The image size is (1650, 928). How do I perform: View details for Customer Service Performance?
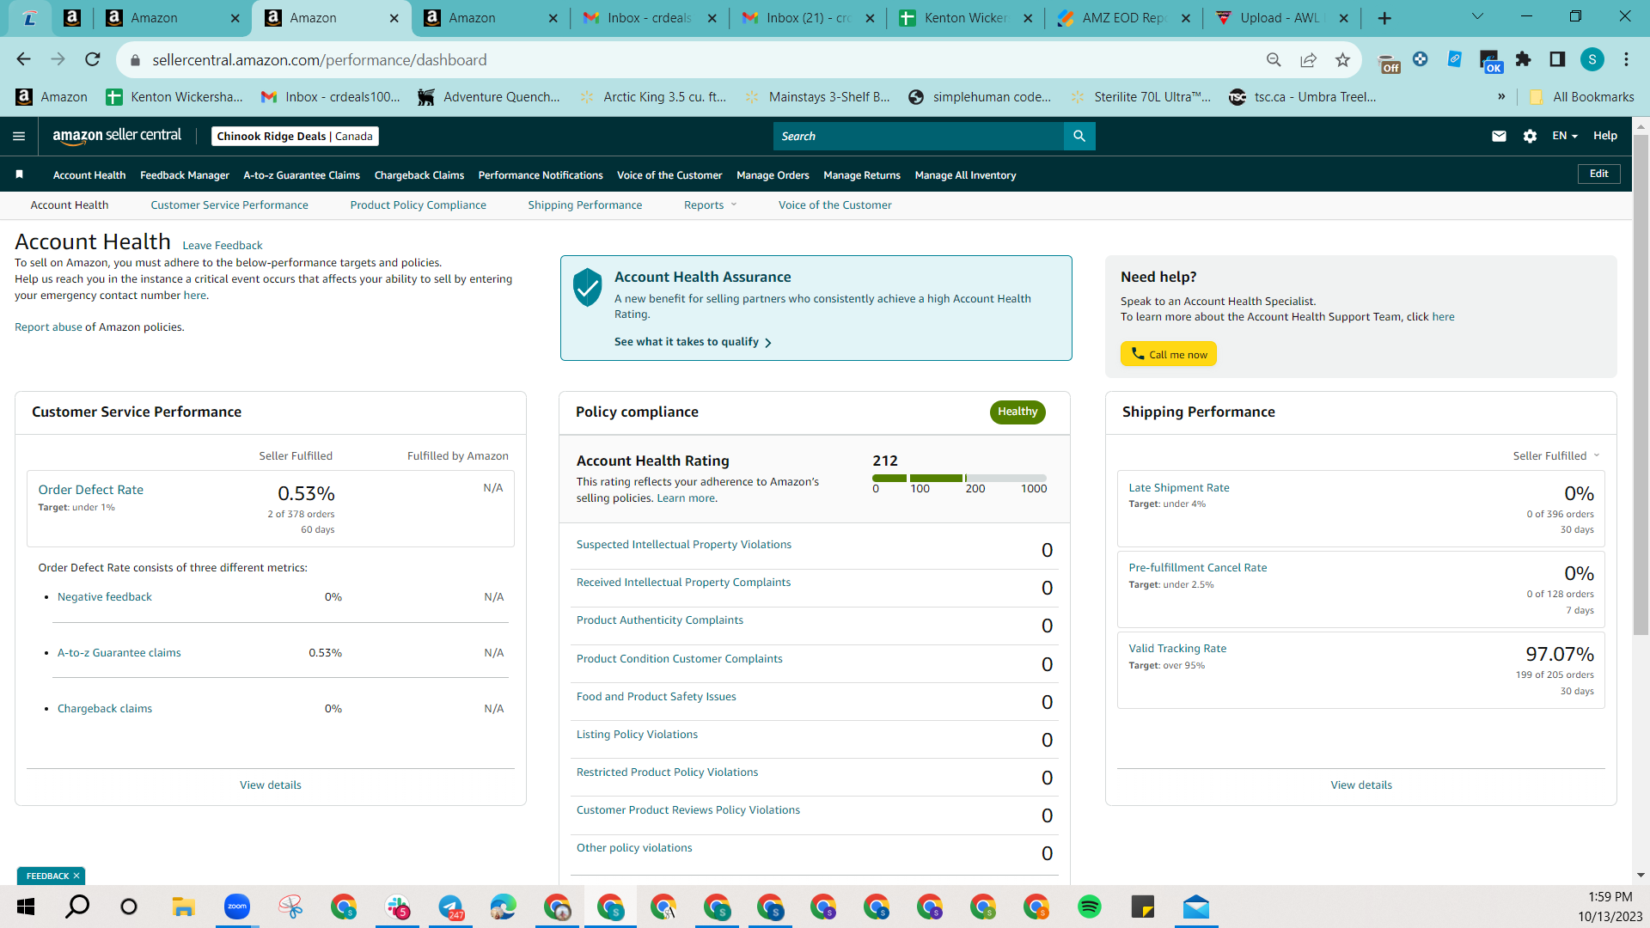point(271,785)
